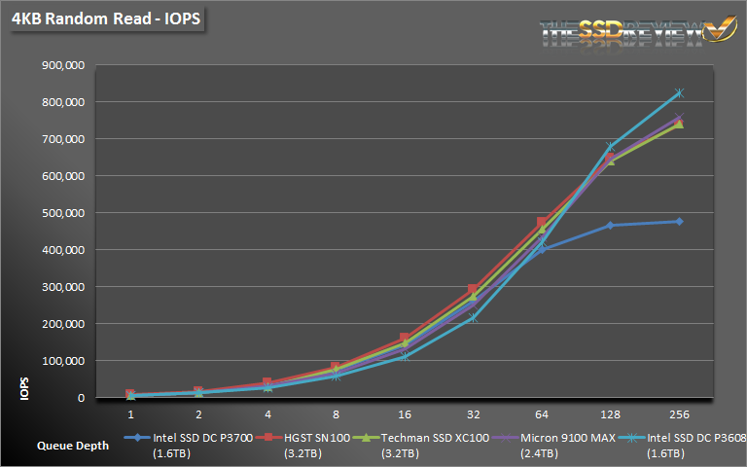The image size is (747, 467).
Task: Click the 300,000 y-axis label
Action: [63, 287]
